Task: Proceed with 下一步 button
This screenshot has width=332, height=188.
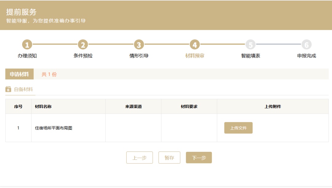Action: pyautogui.click(x=199, y=158)
